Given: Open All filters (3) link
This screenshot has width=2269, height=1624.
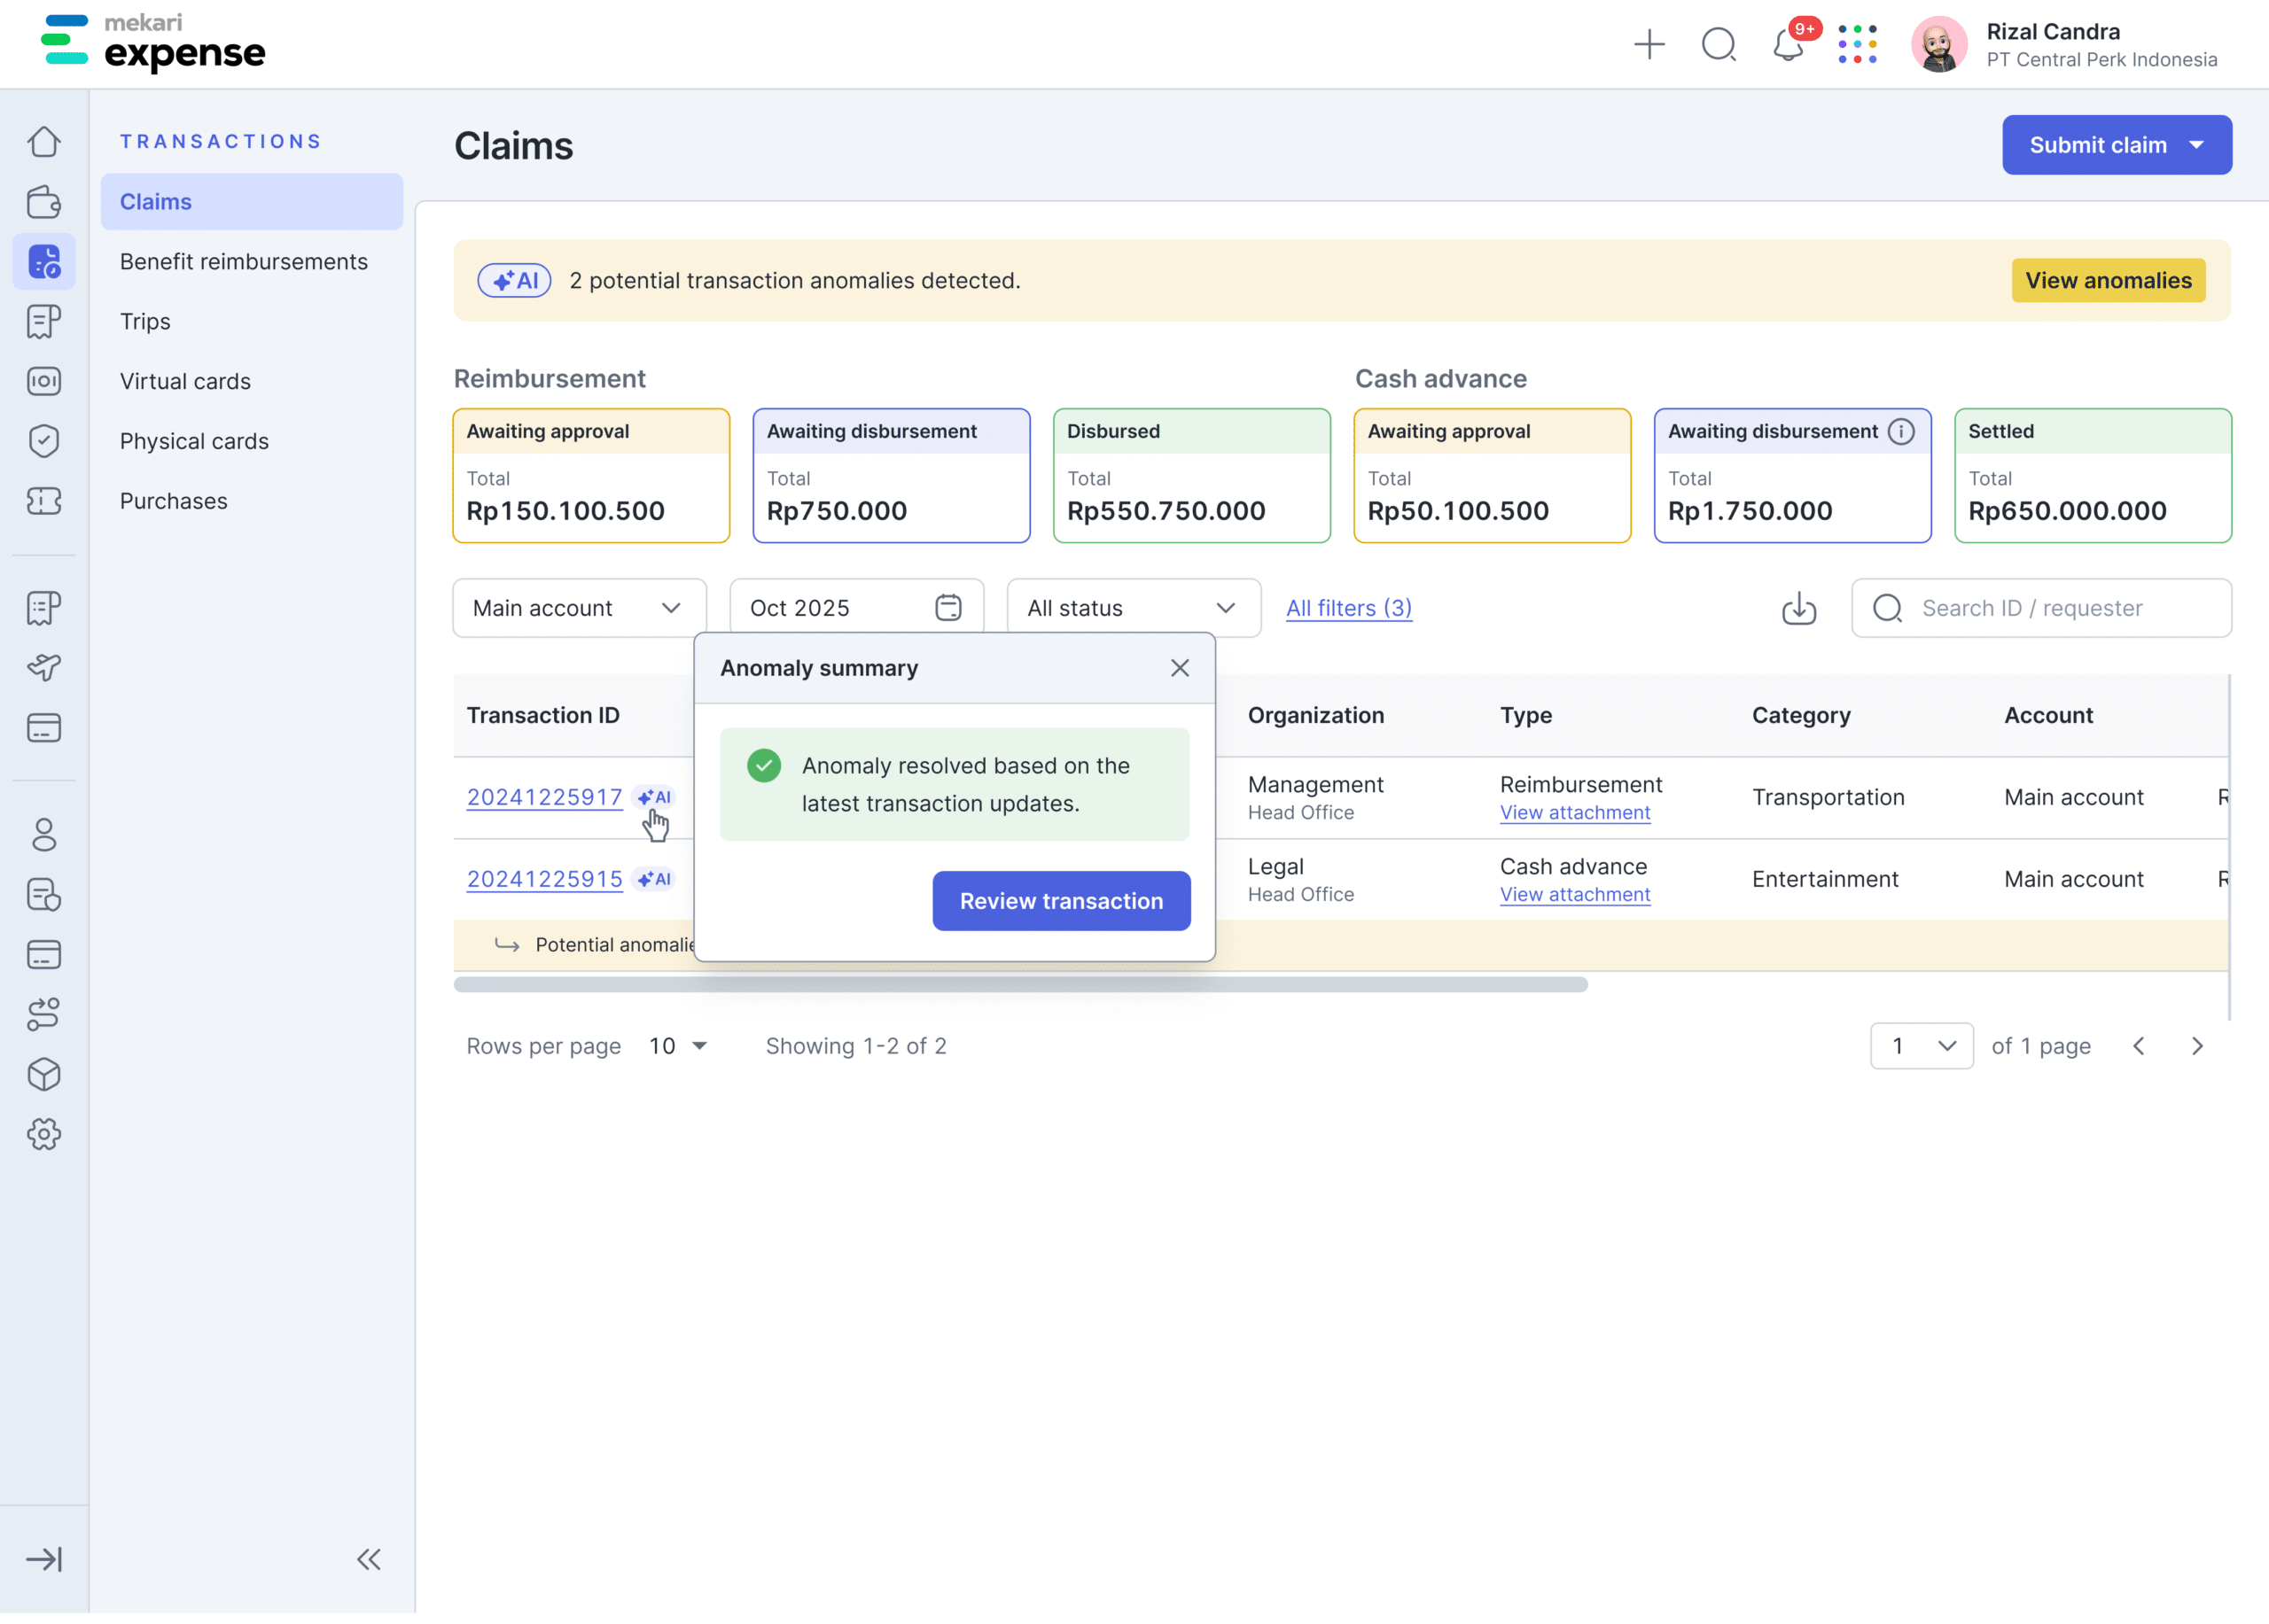Looking at the screenshot, I should click(1349, 608).
